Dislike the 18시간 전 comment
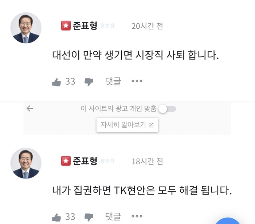The height and width of the screenshot is (224, 255). 89,217
